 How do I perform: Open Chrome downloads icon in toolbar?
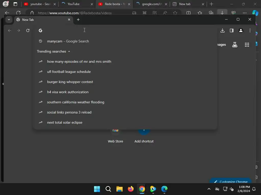223,30
